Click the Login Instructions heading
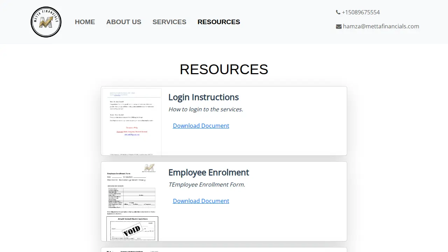The height and width of the screenshot is (252, 448). click(x=203, y=97)
